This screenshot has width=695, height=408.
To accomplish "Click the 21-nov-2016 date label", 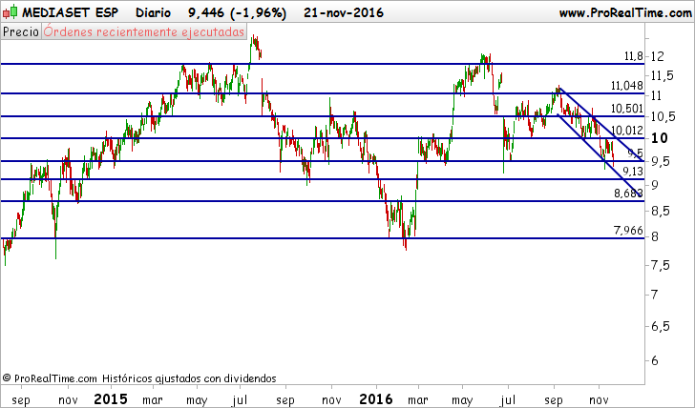I will point(344,12).
